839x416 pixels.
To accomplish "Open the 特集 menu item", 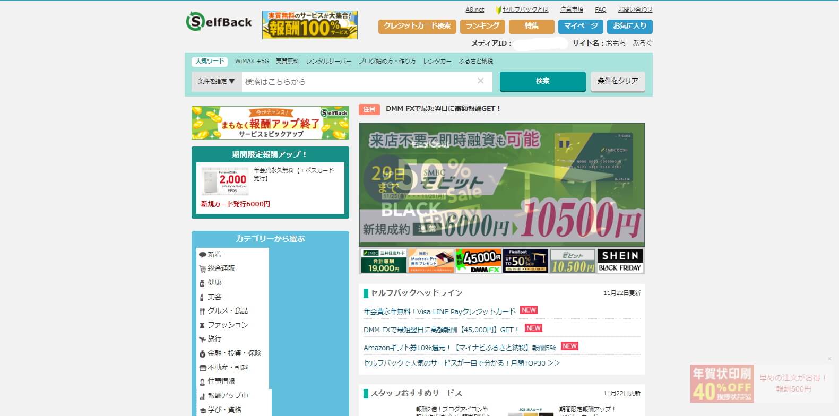I will (x=531, y=26).
